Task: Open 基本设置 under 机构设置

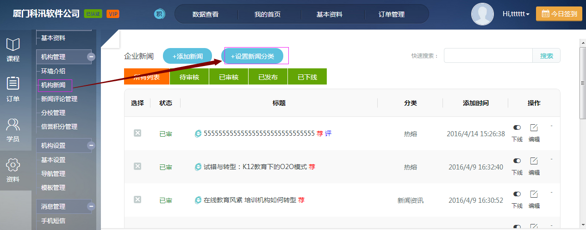Action: click(x=53, y=160)
